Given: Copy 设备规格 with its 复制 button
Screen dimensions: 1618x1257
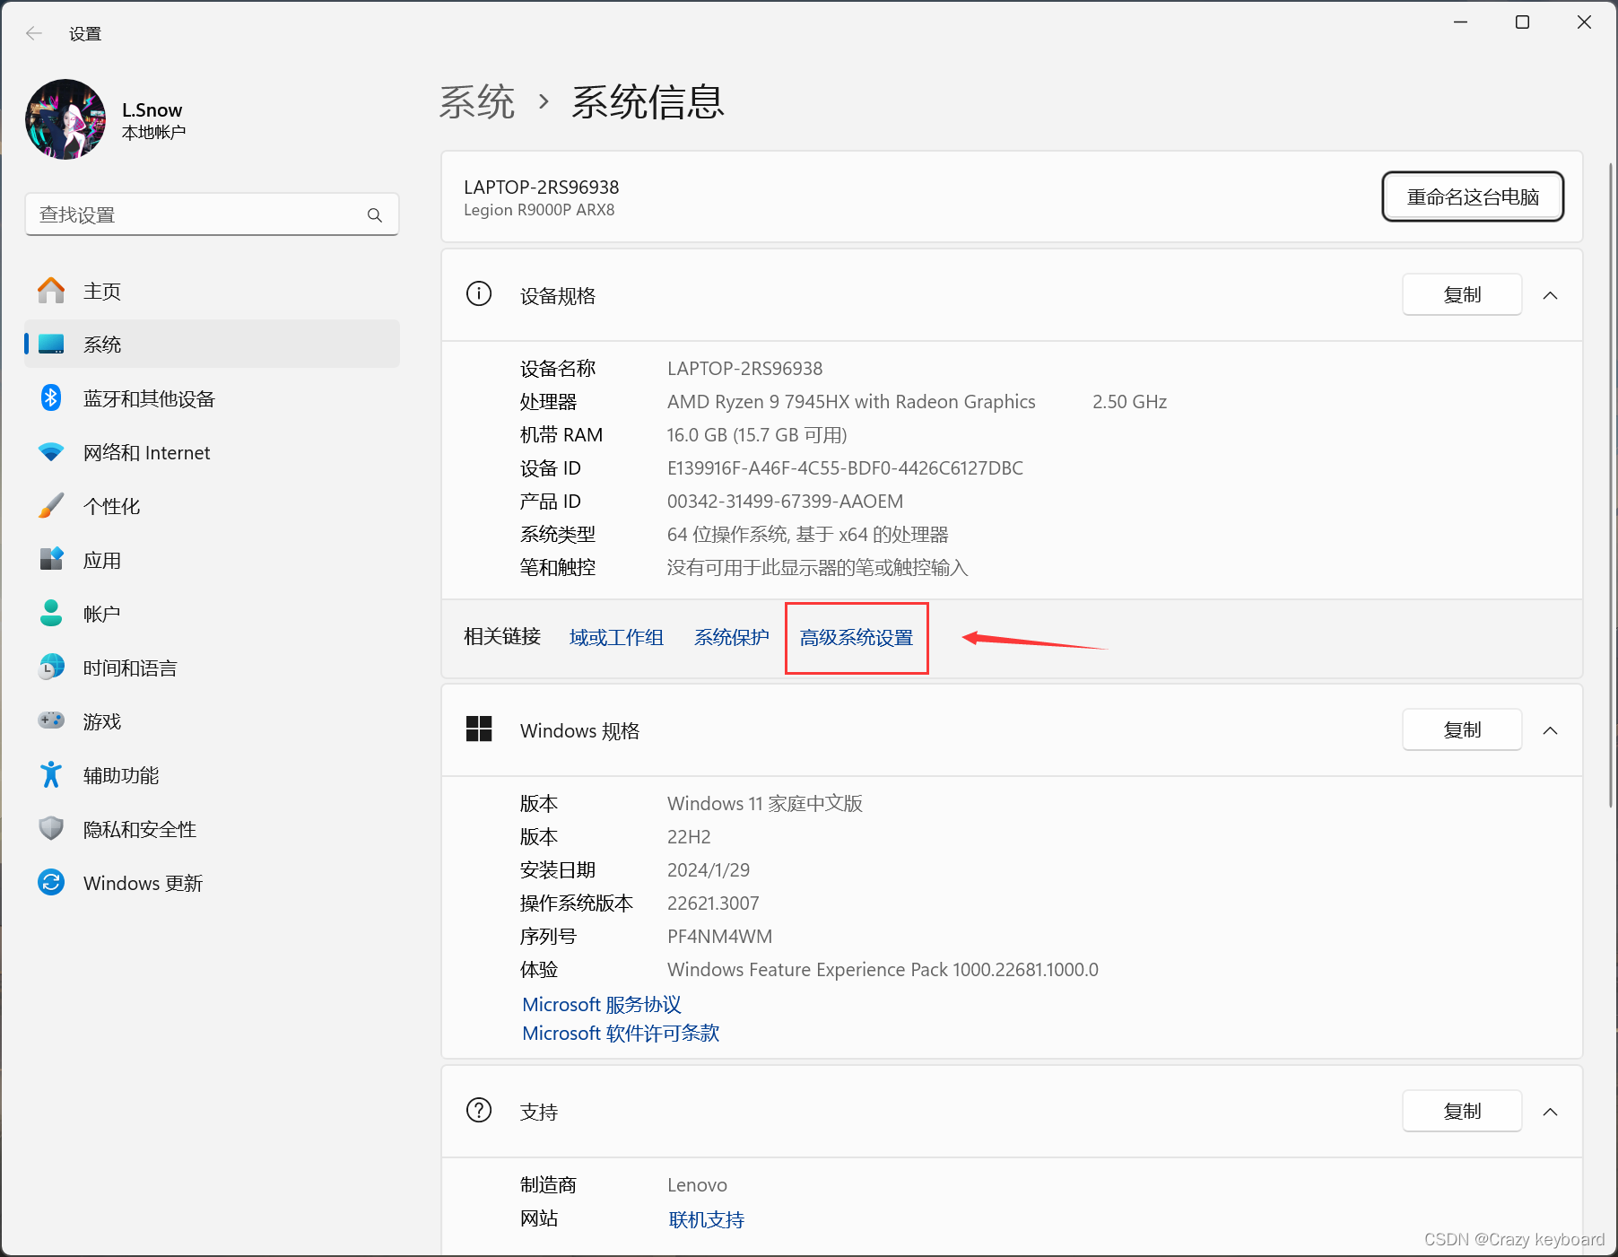Looking at the screenshot, I should coord(1462,294).
